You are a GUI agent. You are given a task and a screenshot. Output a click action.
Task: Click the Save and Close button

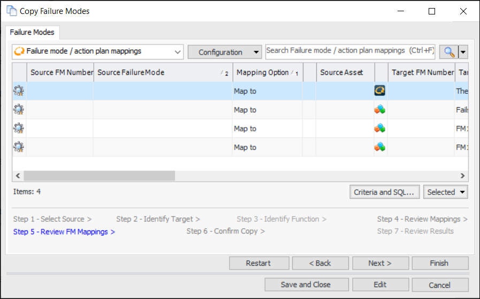tap(306, 285)
